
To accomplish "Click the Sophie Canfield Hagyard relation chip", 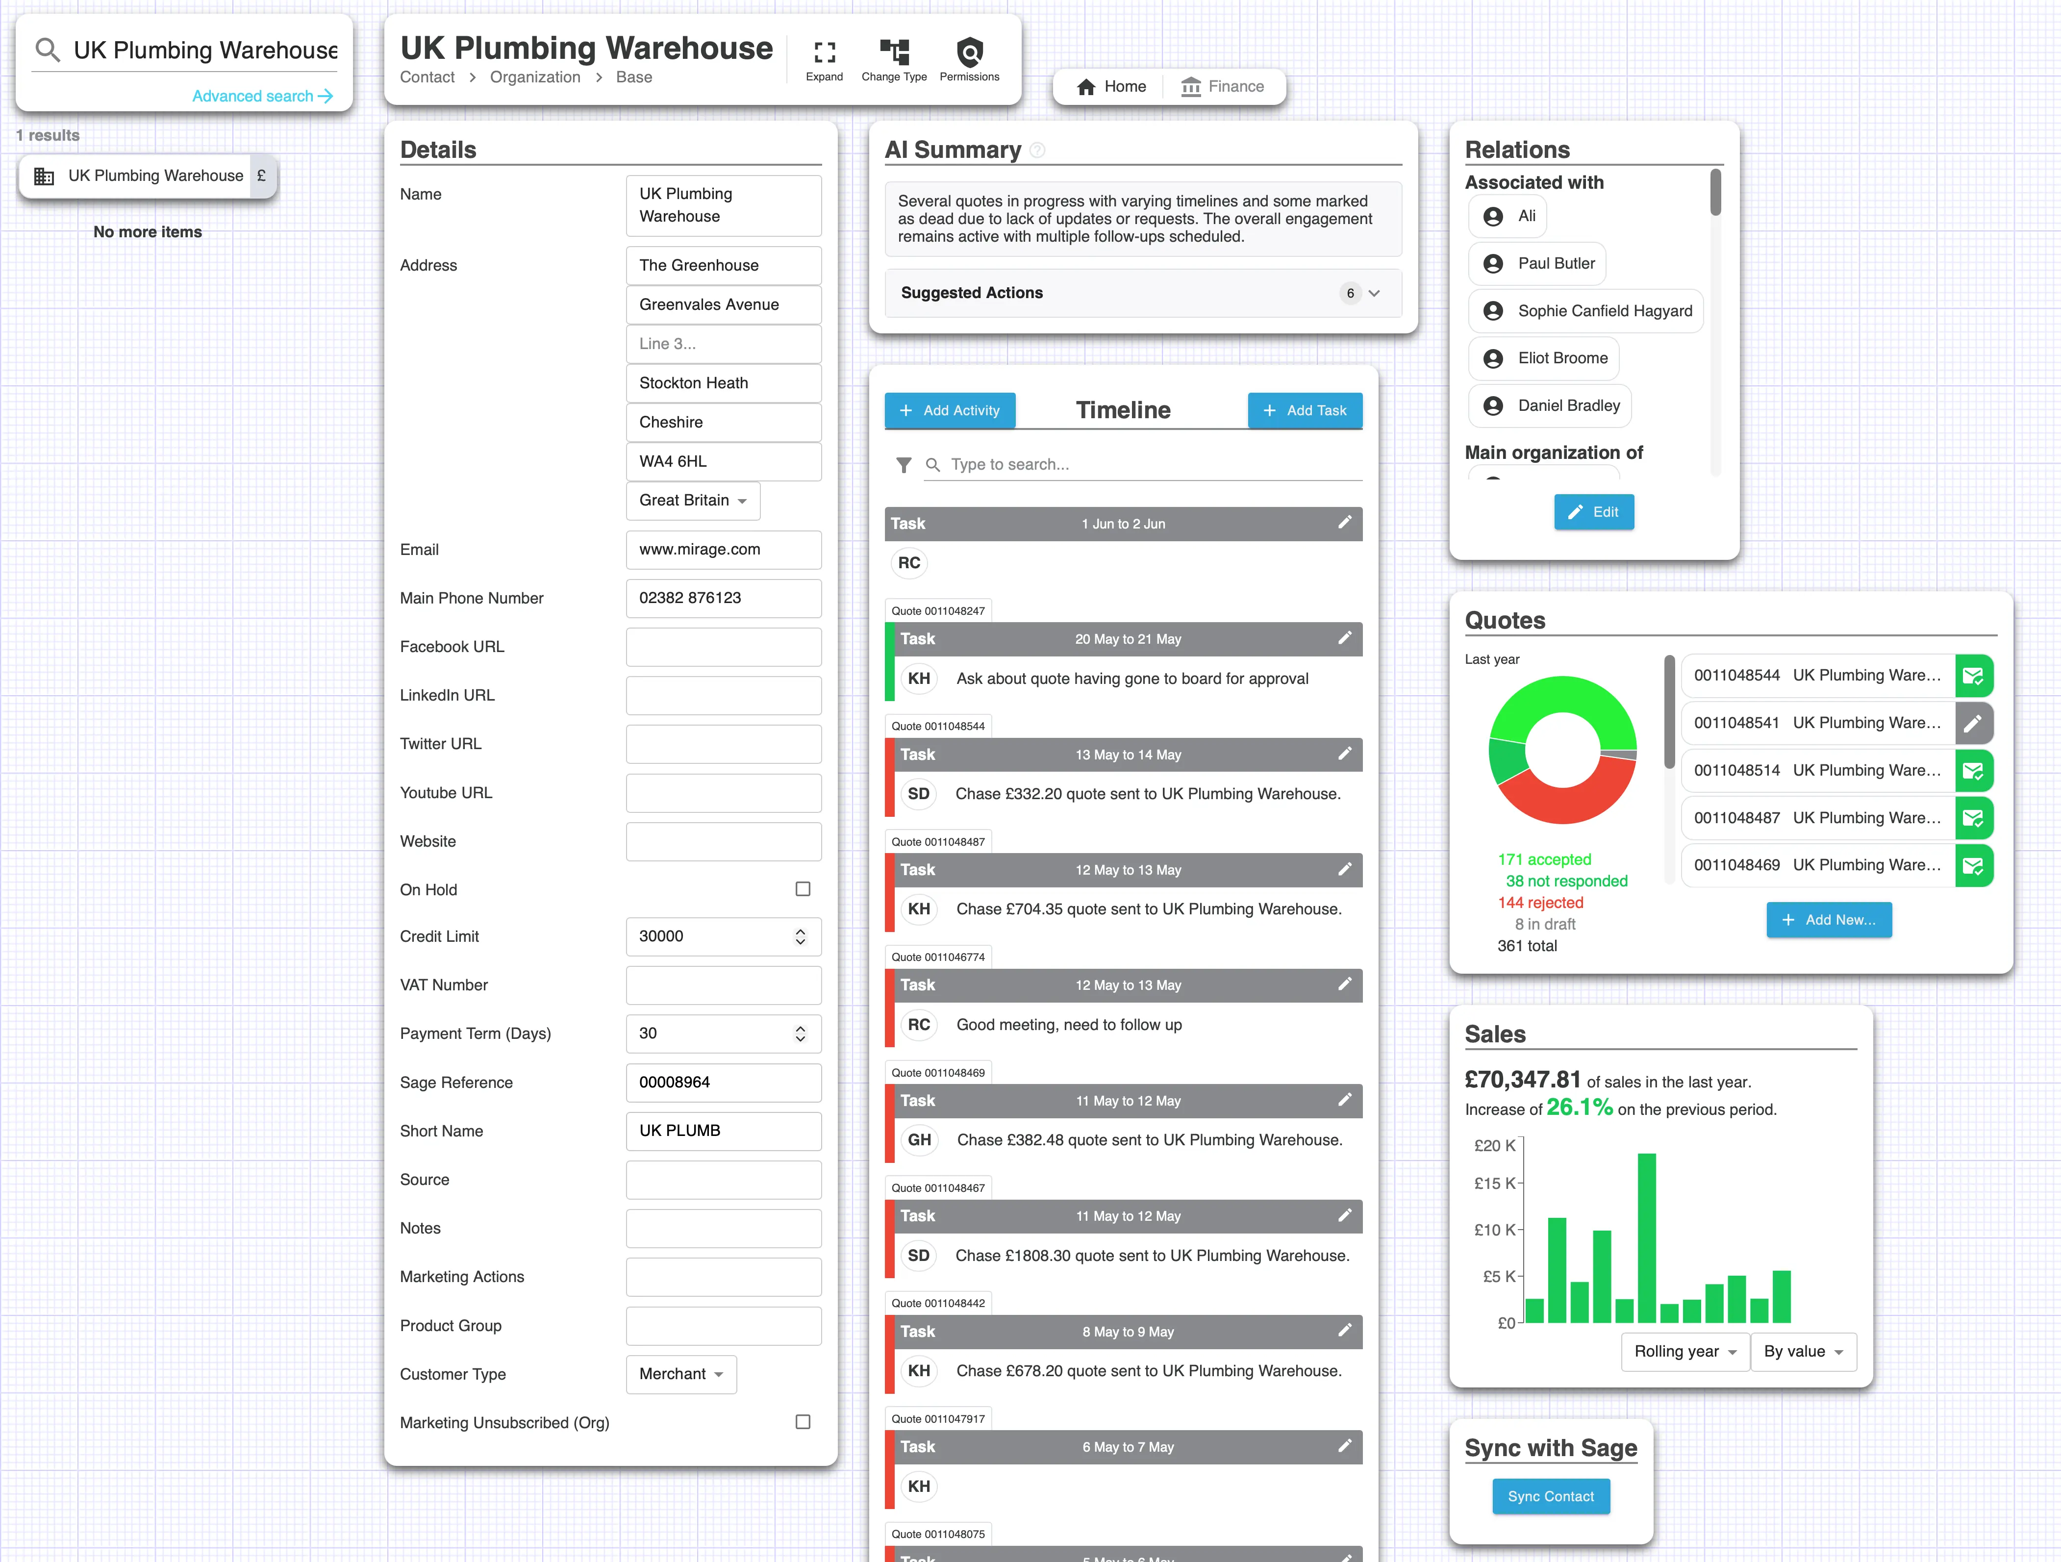I will [1586, 311].
